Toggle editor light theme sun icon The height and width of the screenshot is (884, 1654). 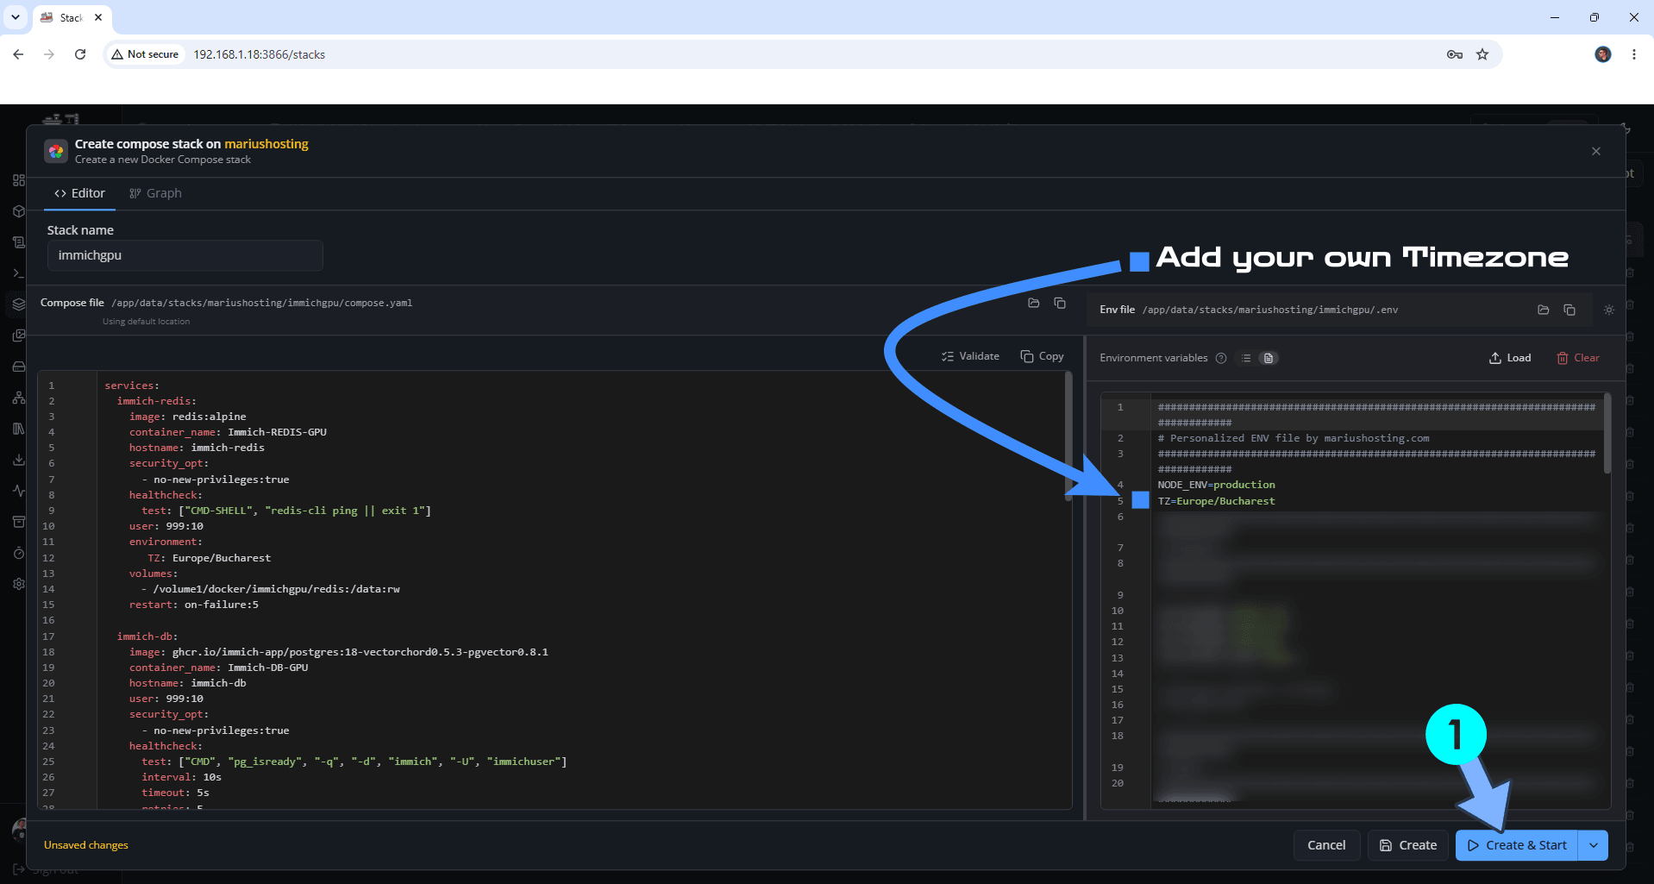(1609, 310)
